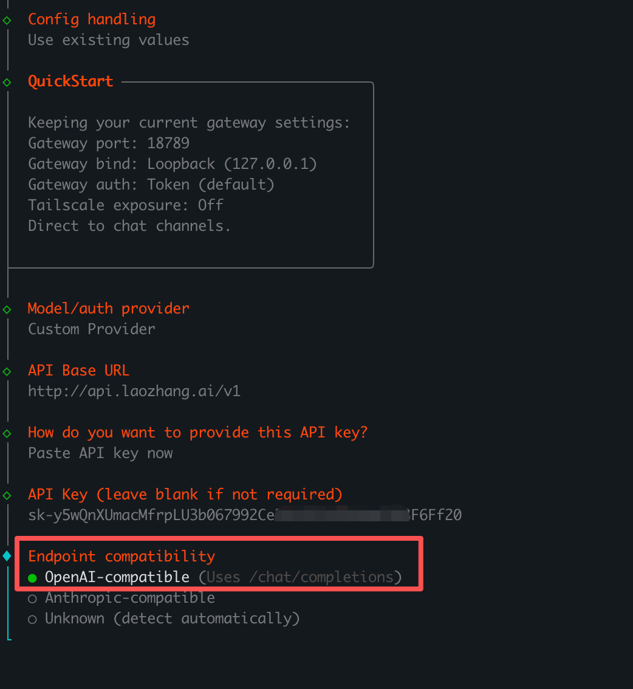Click the Model/auth provider heading

[x=108, y=308]
